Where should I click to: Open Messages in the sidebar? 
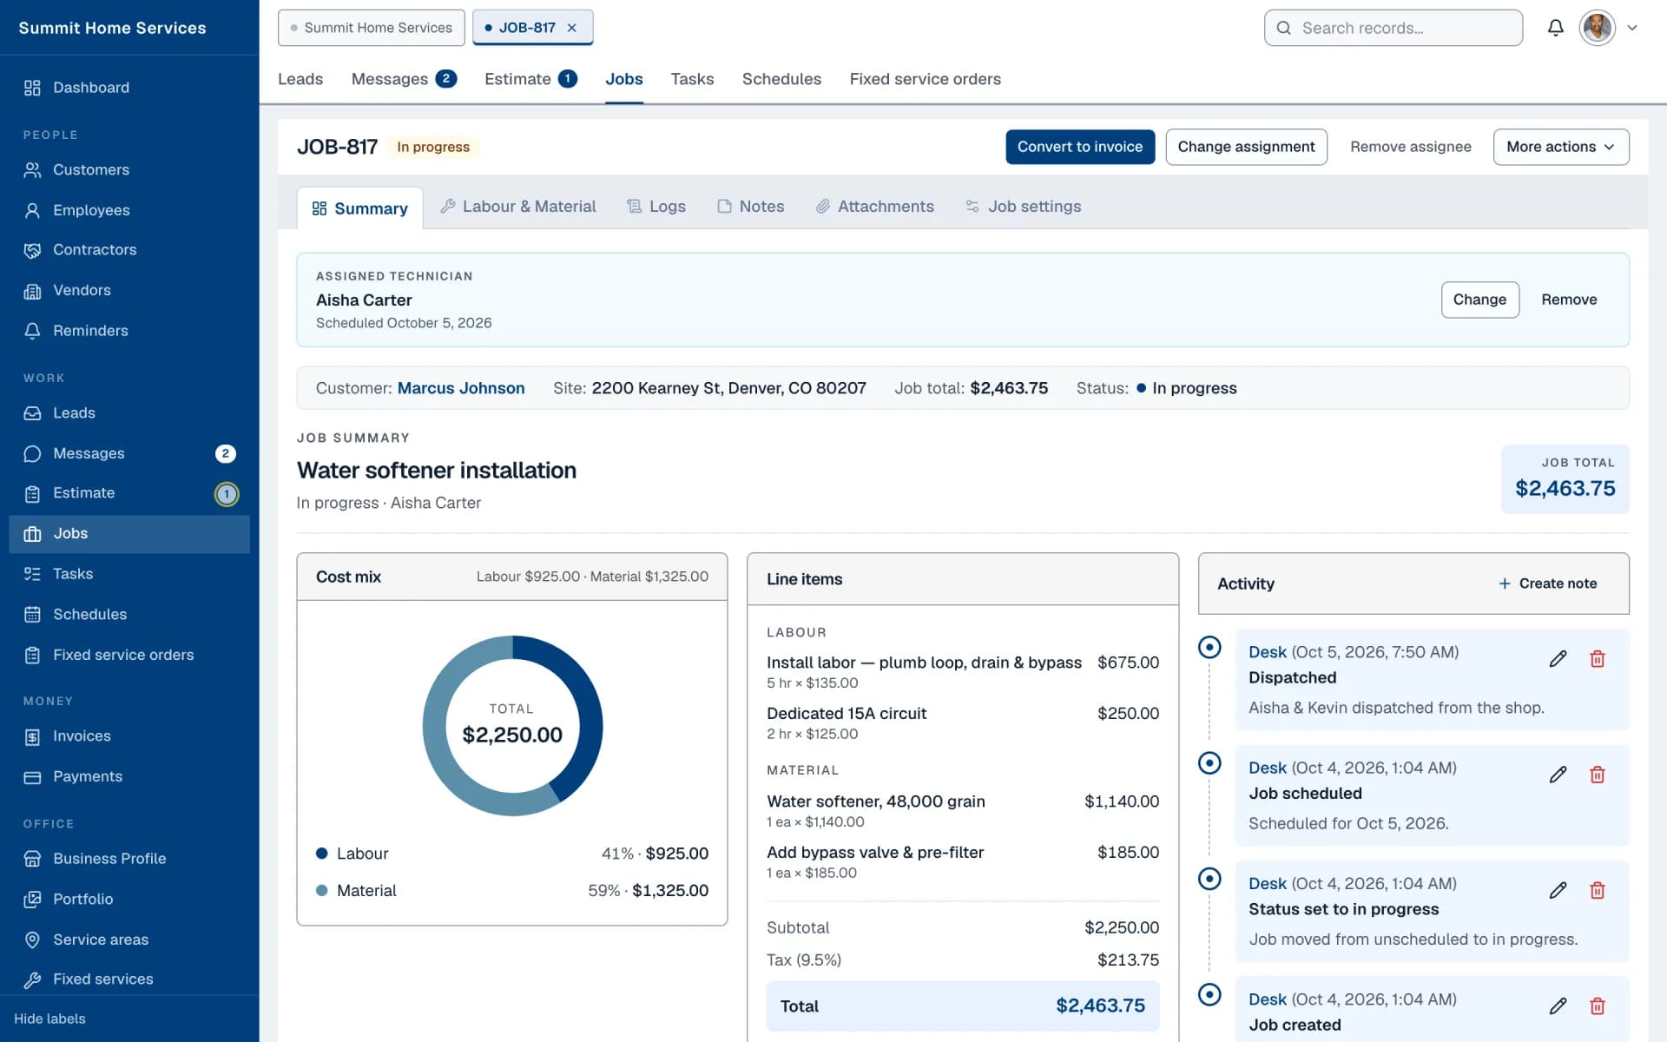point(129,453)
